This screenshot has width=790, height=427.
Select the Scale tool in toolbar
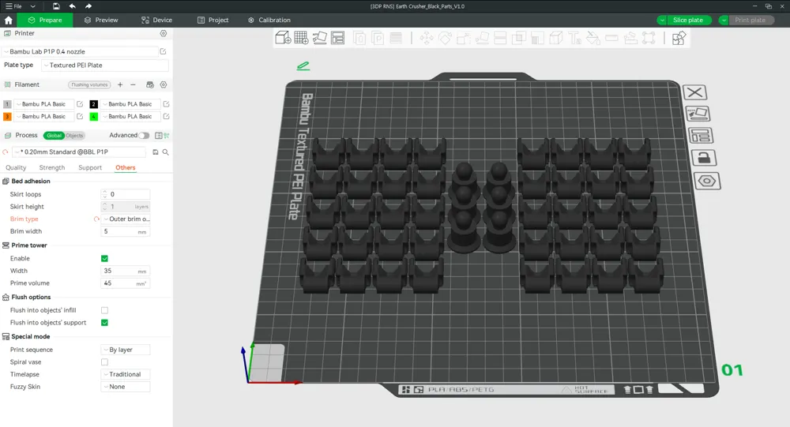(x=464, y=38)
